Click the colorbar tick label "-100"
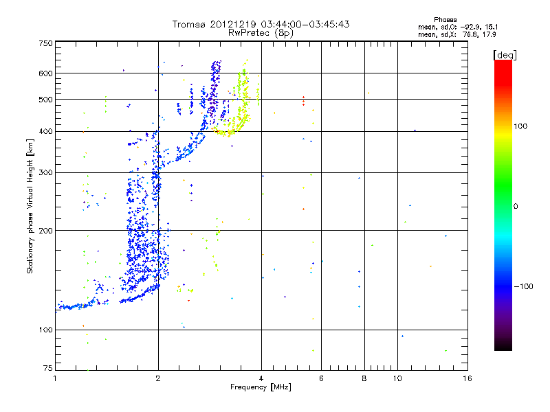The image size is (550, 412). (x=523, y=286)
